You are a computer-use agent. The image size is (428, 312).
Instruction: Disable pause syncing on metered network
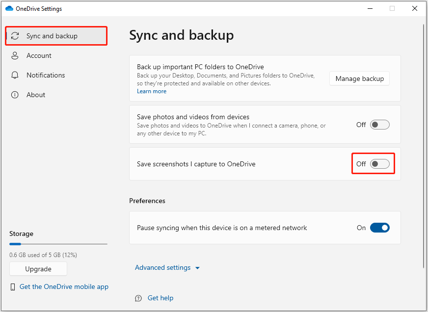pyautogui.click(x=380, y=228)
